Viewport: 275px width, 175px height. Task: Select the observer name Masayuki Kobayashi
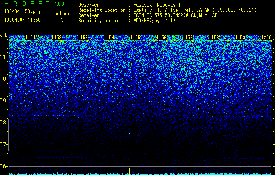tap(157, 5)
